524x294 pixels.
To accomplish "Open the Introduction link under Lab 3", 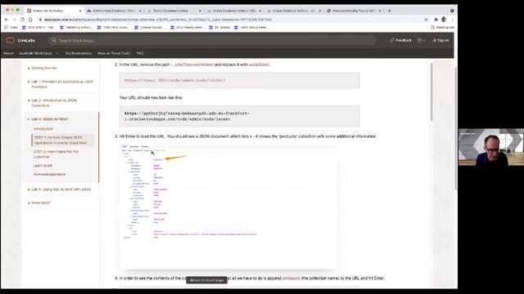I will pyautogui.click(x=43, y=129).
